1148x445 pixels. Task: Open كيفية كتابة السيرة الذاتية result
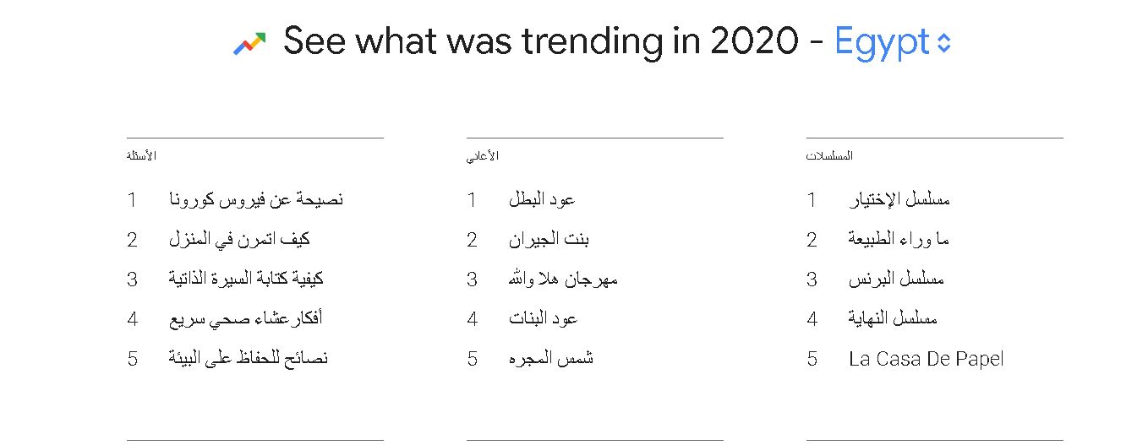(246, 279)
